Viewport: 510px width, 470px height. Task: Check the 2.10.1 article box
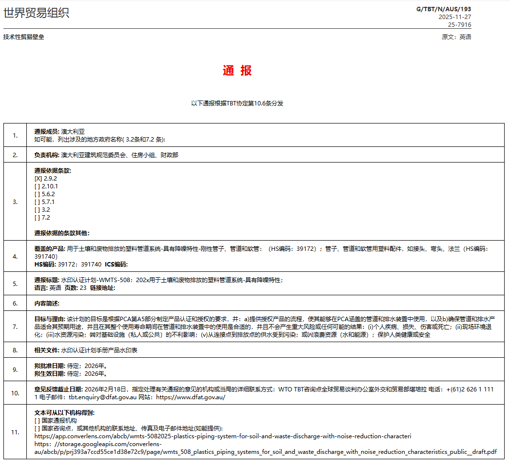click(x=38, y=186)
